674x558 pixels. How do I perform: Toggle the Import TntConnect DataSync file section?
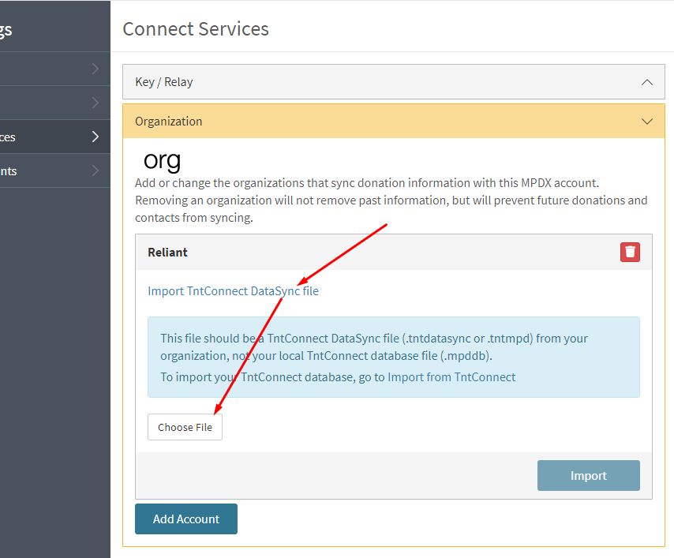[x=233, y=291]
